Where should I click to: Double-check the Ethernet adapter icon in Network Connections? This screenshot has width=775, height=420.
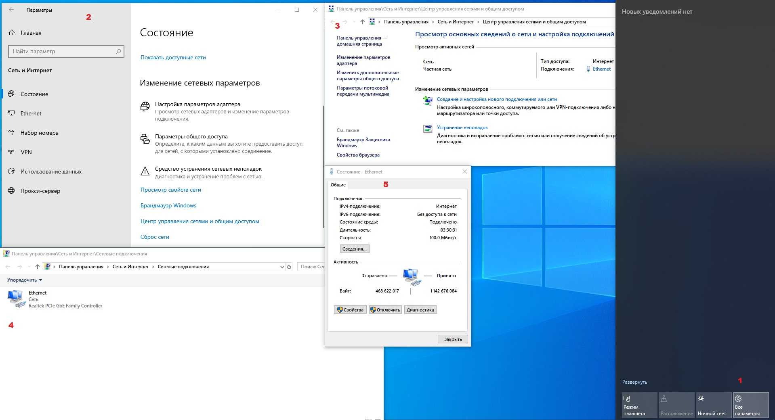coord(16,299)
